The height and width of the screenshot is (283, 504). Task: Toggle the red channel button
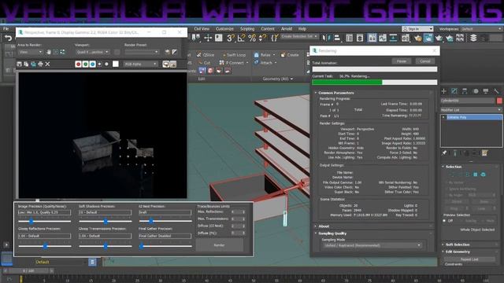[x=78, y=64]
